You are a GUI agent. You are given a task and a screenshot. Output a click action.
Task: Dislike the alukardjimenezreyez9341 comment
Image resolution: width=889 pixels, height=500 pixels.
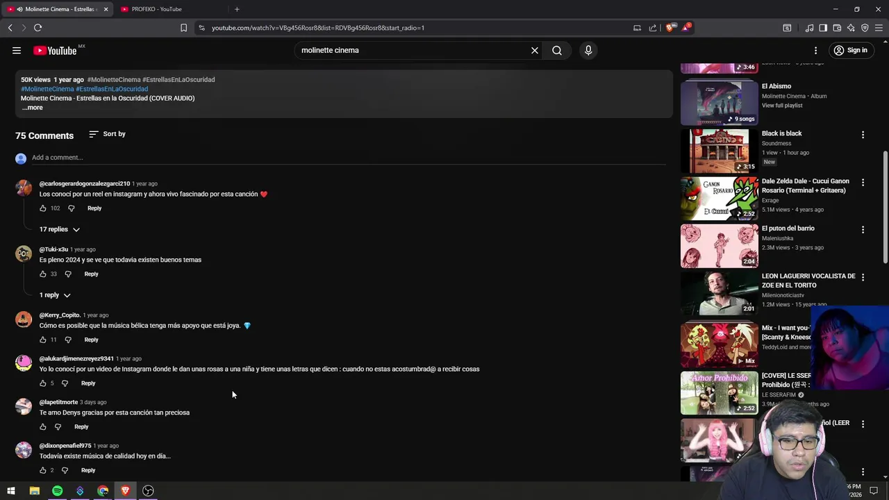point(65,383)
